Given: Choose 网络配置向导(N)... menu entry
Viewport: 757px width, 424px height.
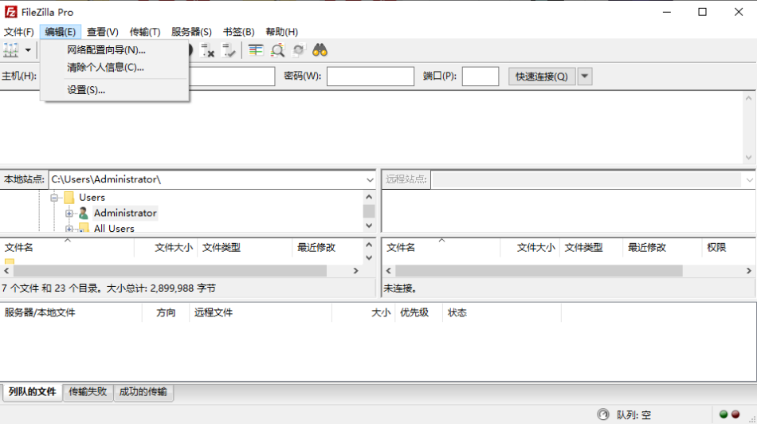Looking at the screenshot, I should (x=115, y=49).
